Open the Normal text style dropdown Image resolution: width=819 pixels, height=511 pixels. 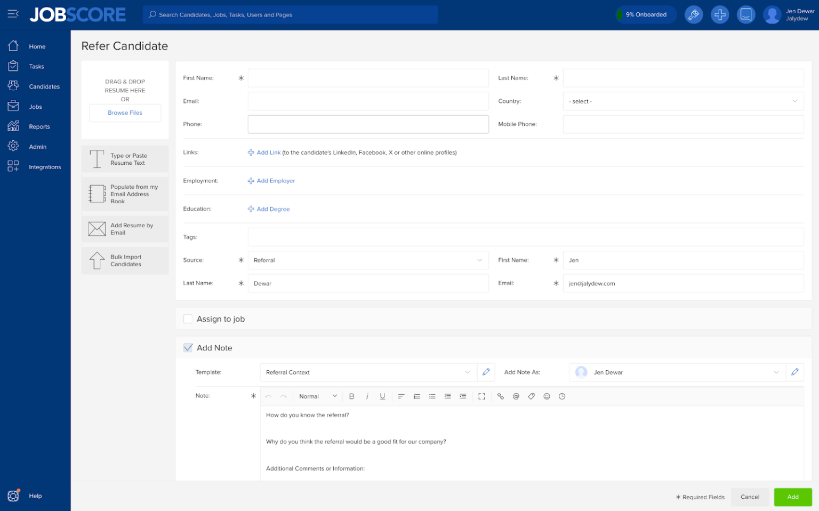click(x=318, y=396)
